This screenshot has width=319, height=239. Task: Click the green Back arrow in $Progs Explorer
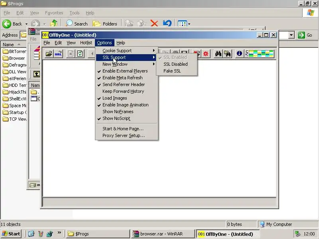click(7, 24)
